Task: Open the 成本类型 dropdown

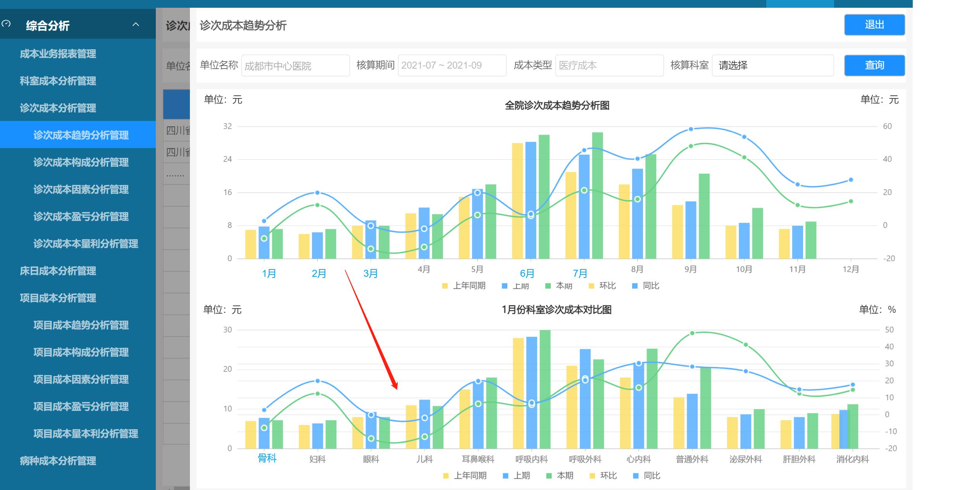Action: [609, 66]
